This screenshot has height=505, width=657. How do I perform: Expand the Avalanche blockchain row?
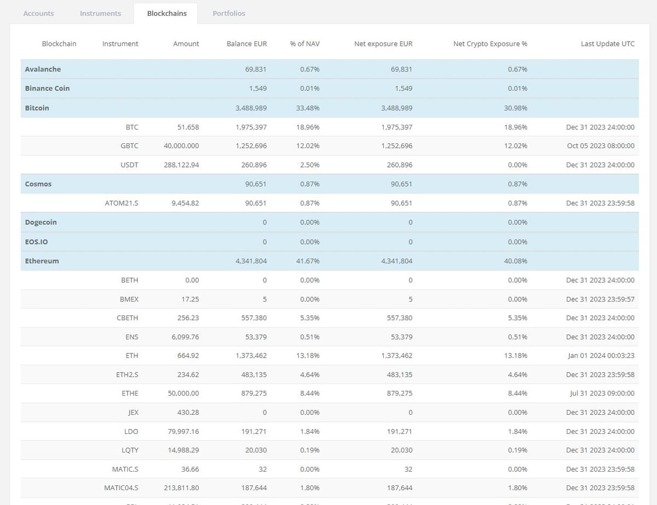43,69
